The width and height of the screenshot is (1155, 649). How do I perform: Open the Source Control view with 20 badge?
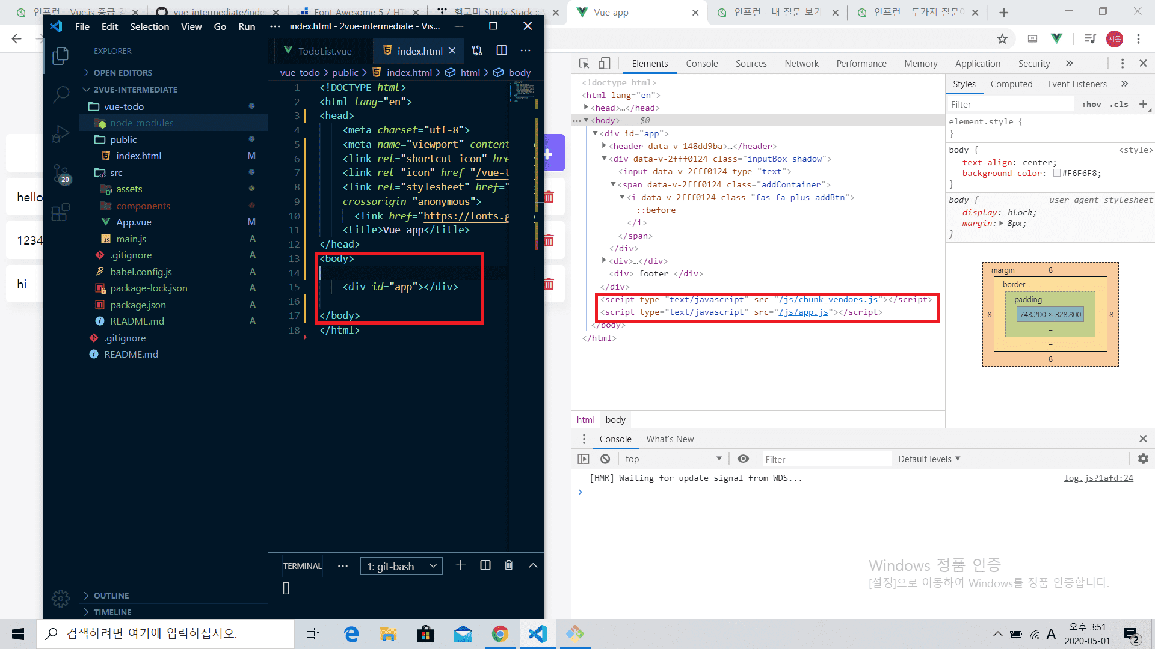click(60, 174)
